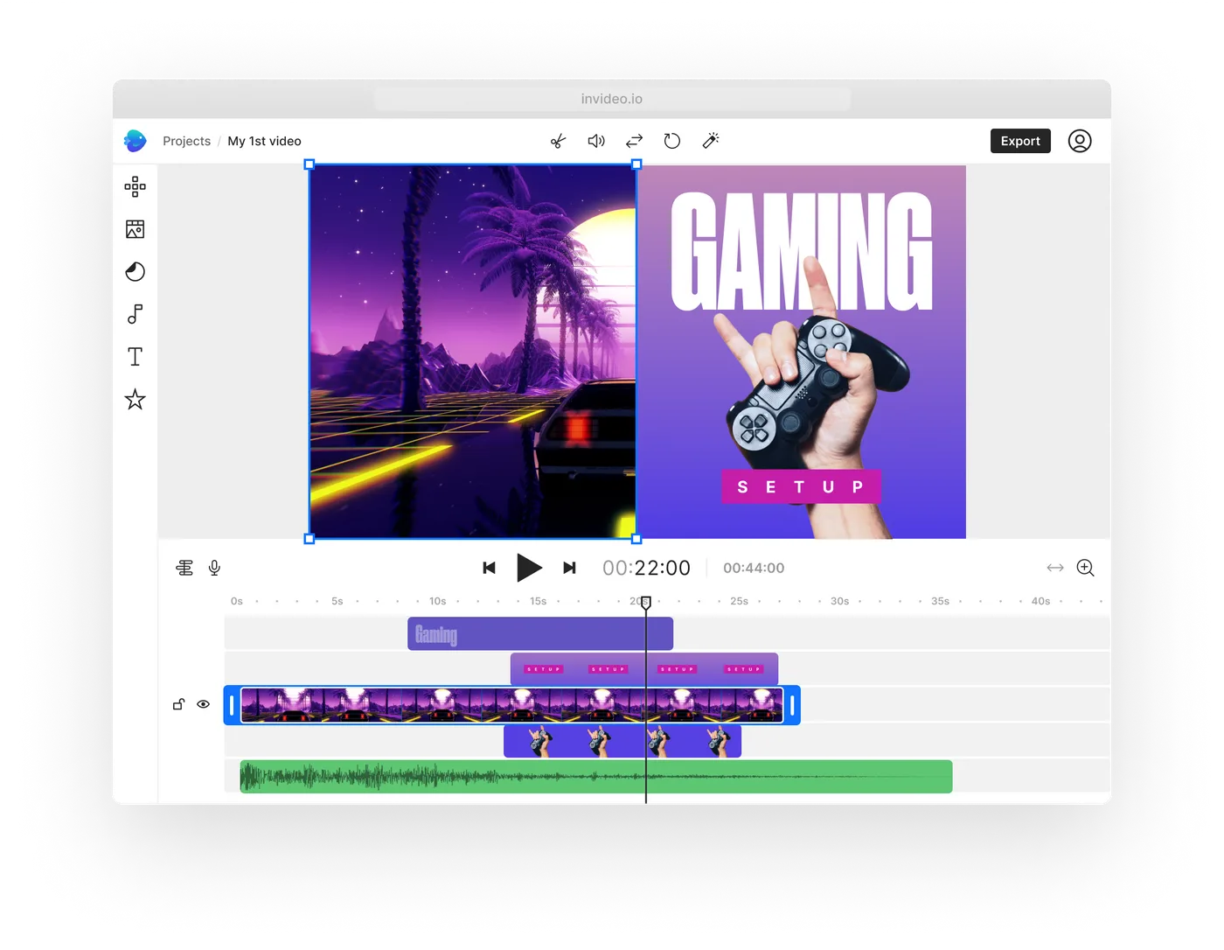The width and height of the screenshot is (1224, 950).
Task: Open the Media library panel
Action: (x=136, y=229)
